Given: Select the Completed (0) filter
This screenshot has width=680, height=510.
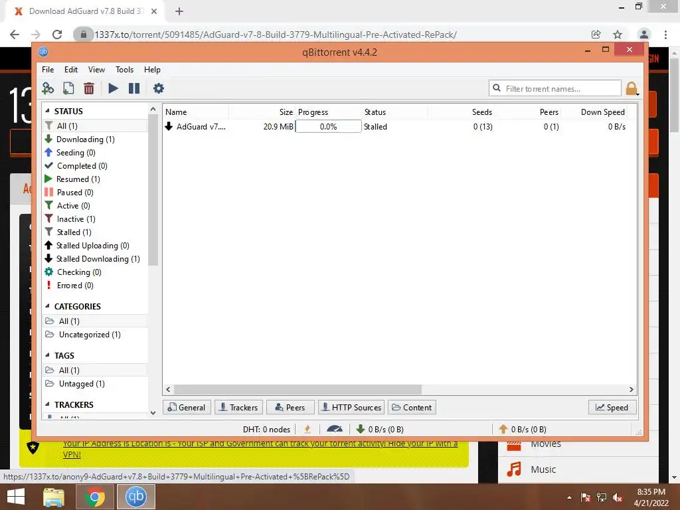Looking at the screenshot, I should point(95,165).
